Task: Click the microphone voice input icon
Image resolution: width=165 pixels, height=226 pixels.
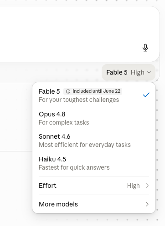Action: [145, 48]
